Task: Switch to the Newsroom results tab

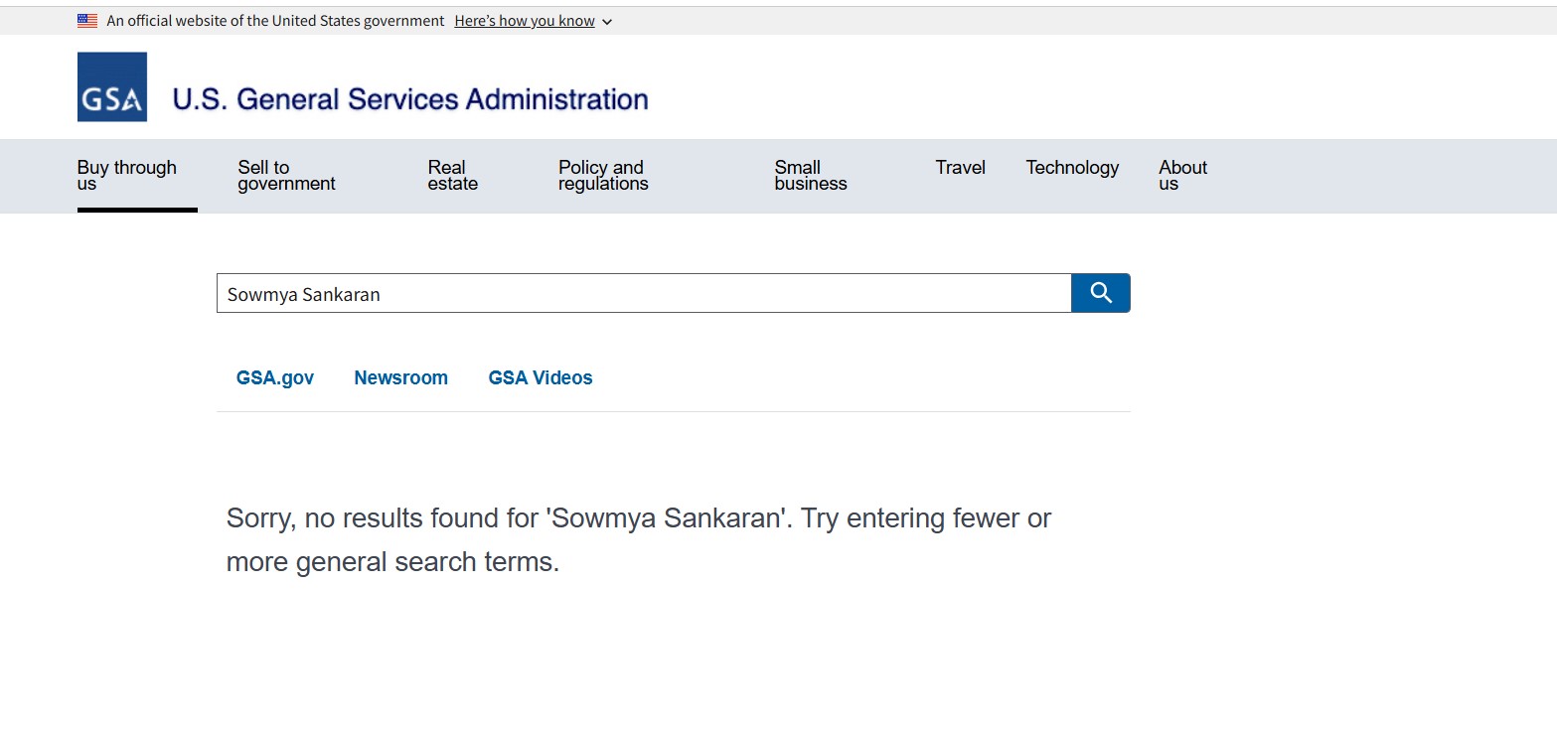Action: (x=400, y=378)
